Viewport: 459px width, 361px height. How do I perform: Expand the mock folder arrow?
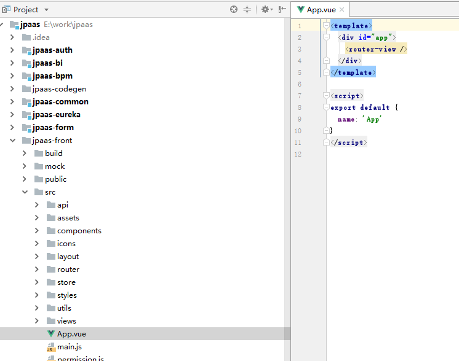coord(25,166)
